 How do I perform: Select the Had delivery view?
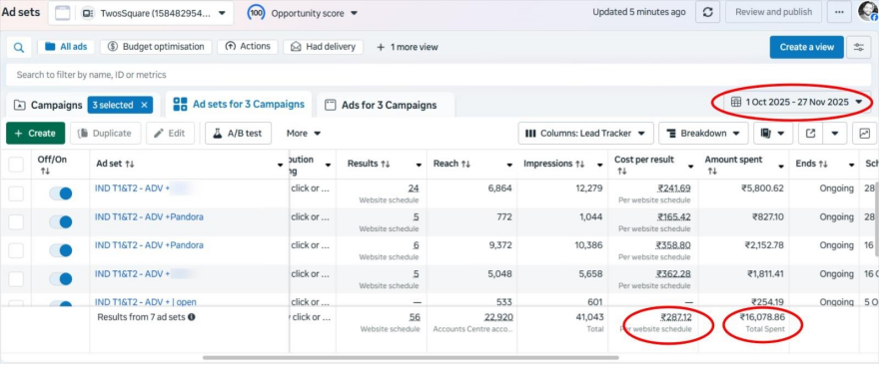[323, 47]
